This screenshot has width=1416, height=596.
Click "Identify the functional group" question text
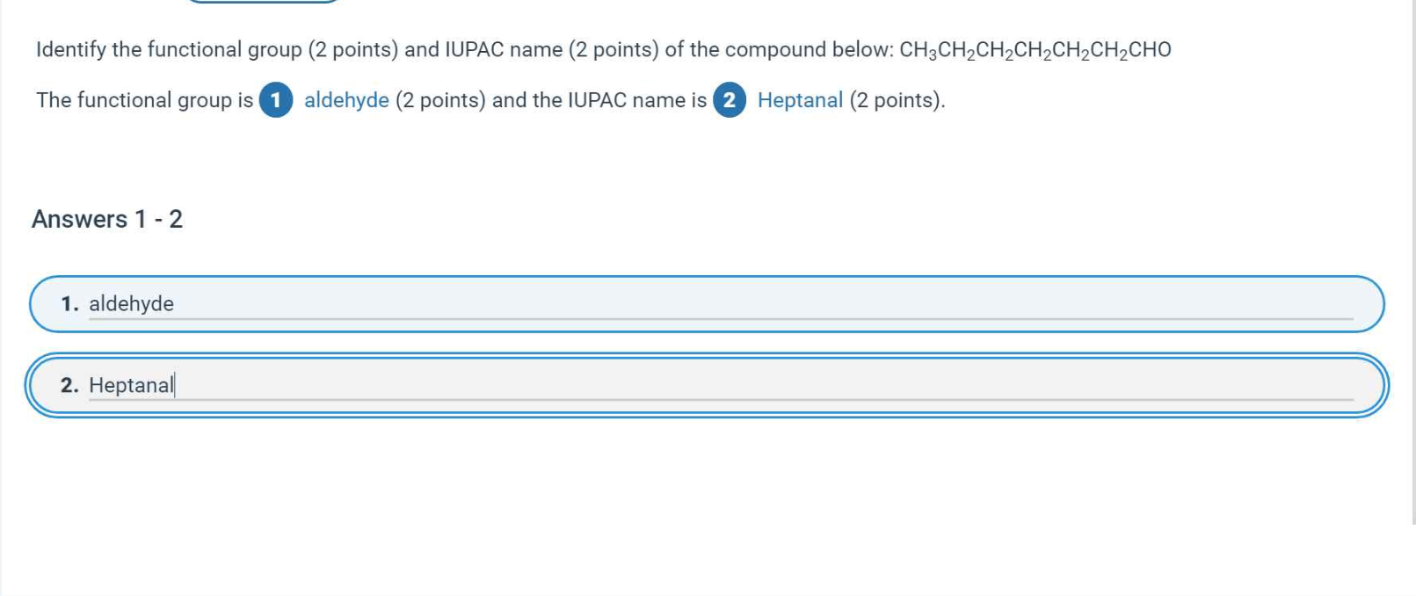coord(169,50)
